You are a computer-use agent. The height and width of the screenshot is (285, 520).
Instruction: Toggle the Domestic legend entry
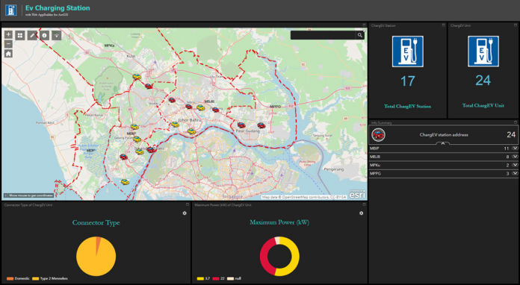tap(18, 278)
